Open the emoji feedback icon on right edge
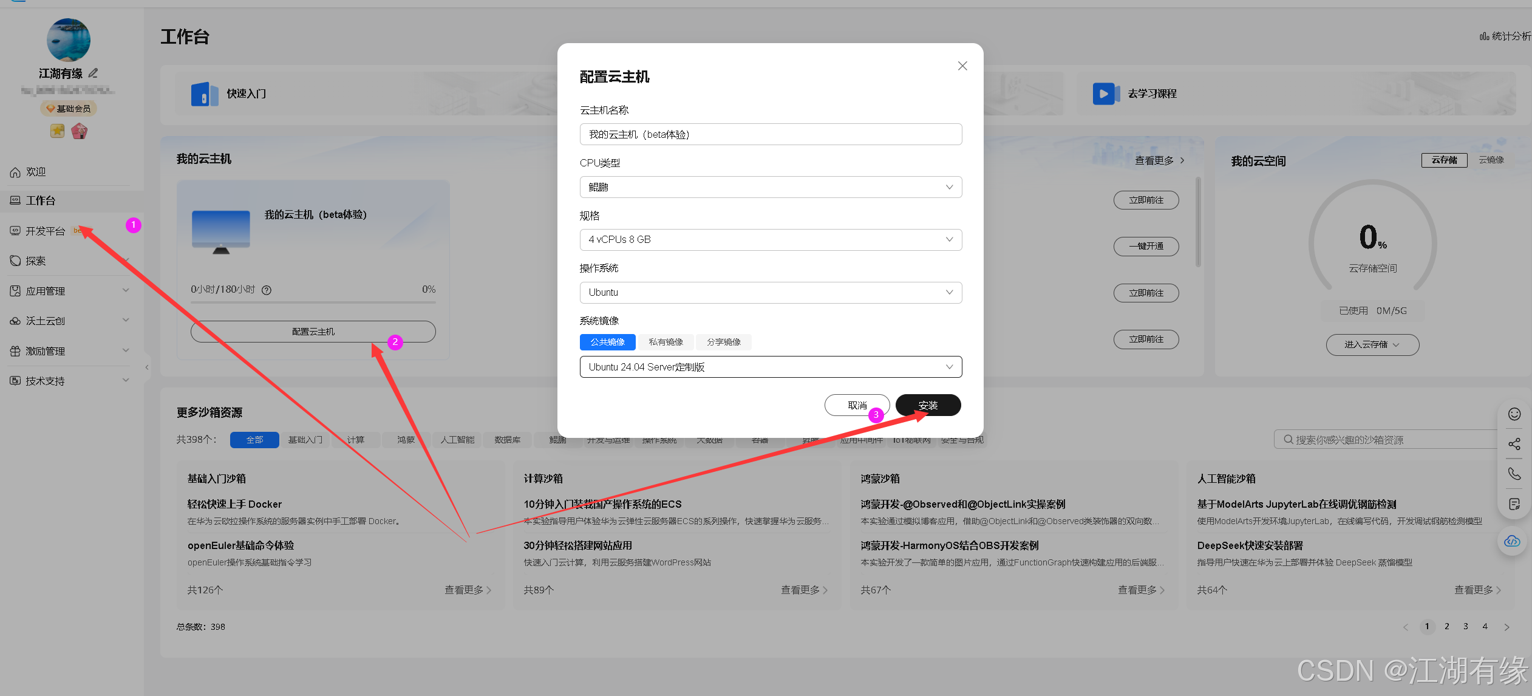The image size is (1532, 696). click(x=1513, y=414)
